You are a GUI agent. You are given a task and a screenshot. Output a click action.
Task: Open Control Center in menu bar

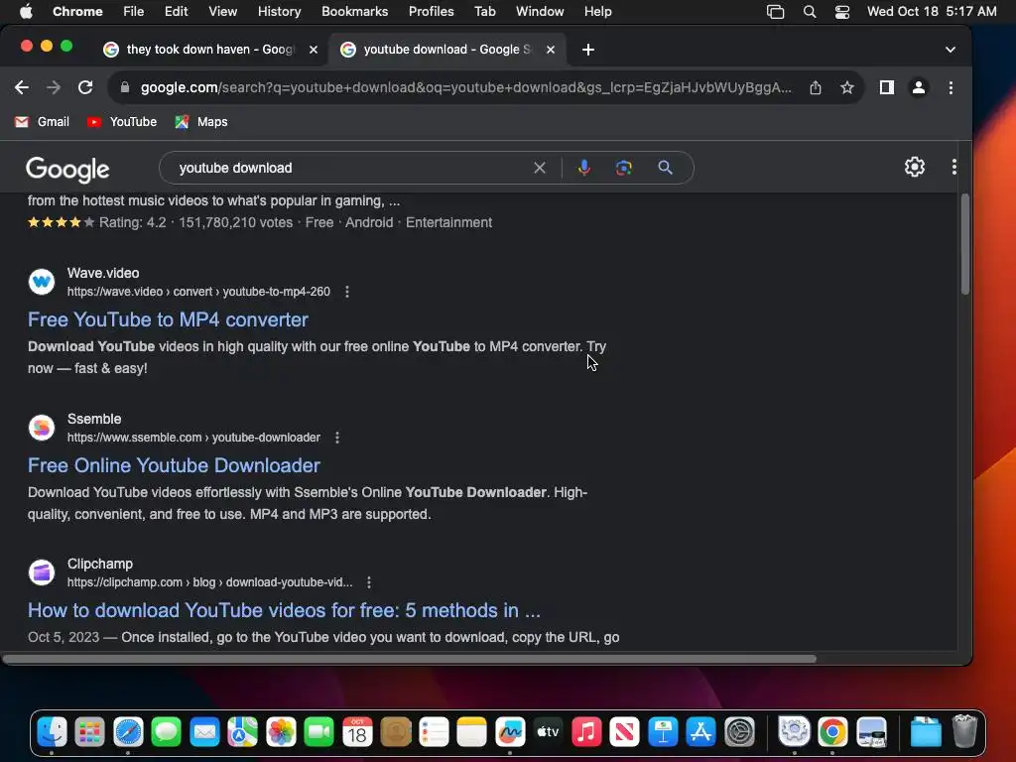(x=841, y=12)
